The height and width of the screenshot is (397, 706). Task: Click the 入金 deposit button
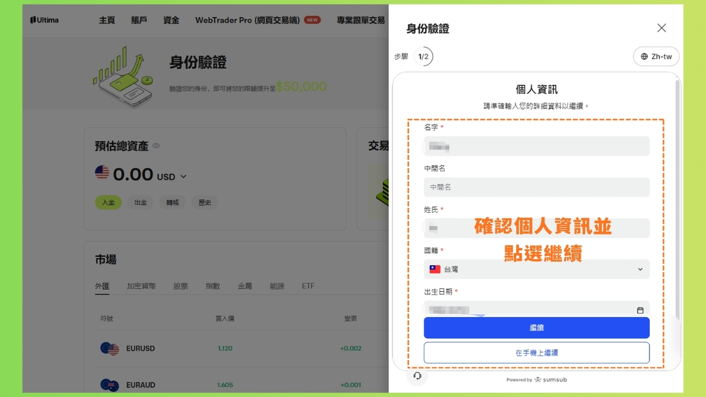[108, 202]
